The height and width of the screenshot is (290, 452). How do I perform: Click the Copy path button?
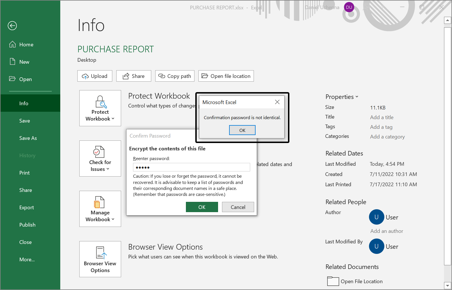pos(175,76)
